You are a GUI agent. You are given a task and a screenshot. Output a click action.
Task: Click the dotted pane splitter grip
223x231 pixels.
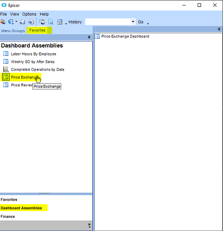click(45, 194)
